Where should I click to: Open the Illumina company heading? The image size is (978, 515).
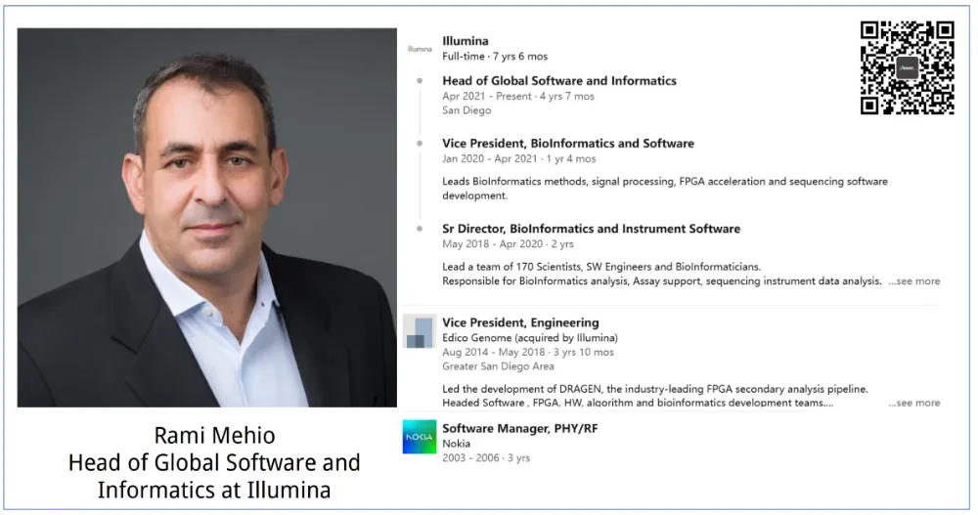466,41
